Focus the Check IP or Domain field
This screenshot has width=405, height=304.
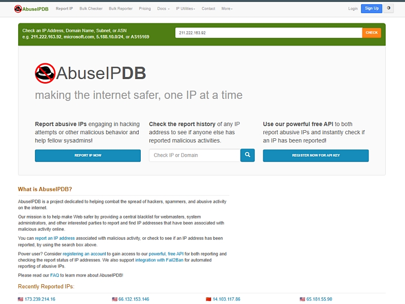pos(194,155)
